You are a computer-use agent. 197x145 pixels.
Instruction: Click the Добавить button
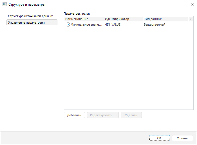tap(74, 115)
